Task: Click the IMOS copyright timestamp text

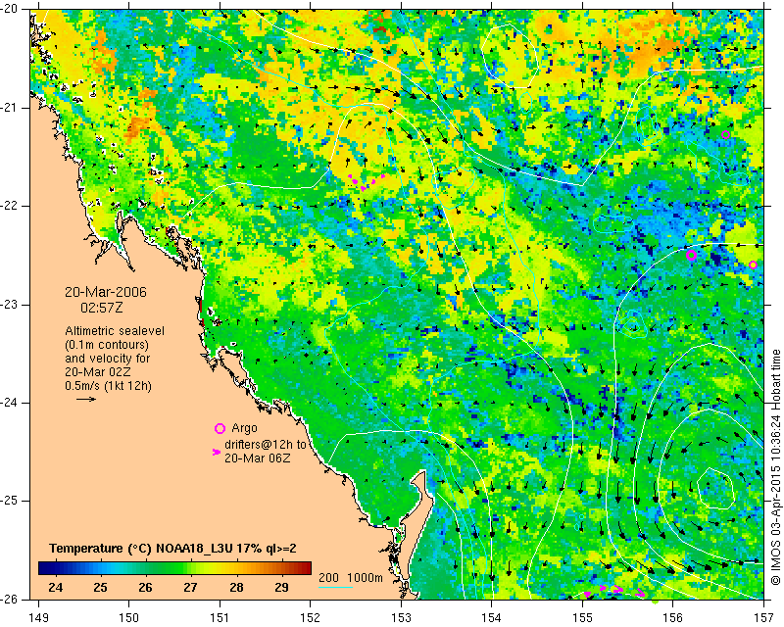Action: pyautogui.click(x=775, y=467)
